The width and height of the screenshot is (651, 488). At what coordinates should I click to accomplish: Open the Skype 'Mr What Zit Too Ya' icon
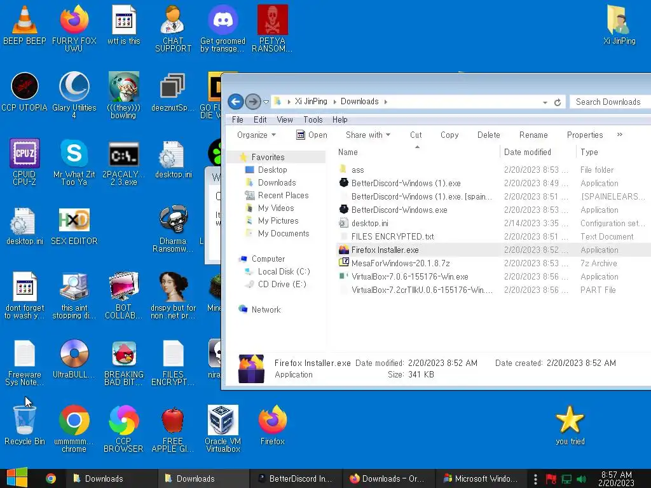coord(74,161)
